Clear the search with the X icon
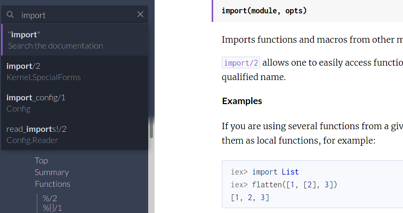Image resolution: width=403 pixels, height=213 pixels. click(140, 14)
